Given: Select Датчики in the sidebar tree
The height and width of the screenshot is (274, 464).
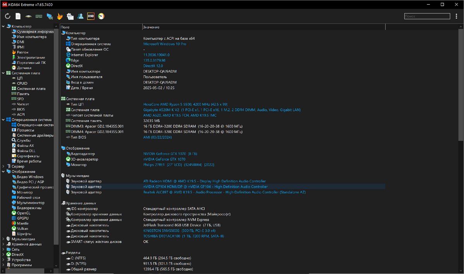Looking at the screenshot, I should [x=24, y=68].
